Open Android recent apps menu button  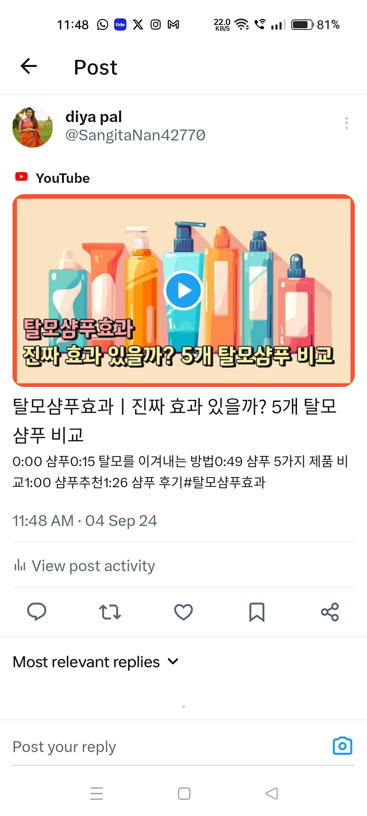(x=97, y=794)
